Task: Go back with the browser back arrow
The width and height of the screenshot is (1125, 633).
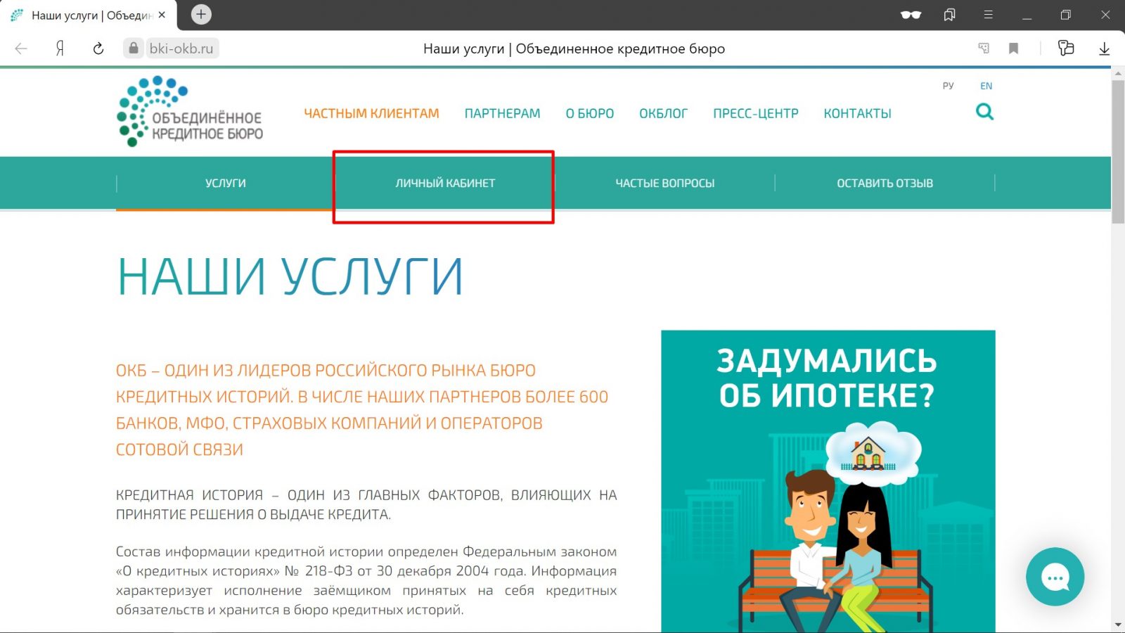Action: (21, 49)
